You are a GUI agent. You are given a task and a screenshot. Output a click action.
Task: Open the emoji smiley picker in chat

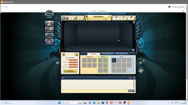[130, 91]
